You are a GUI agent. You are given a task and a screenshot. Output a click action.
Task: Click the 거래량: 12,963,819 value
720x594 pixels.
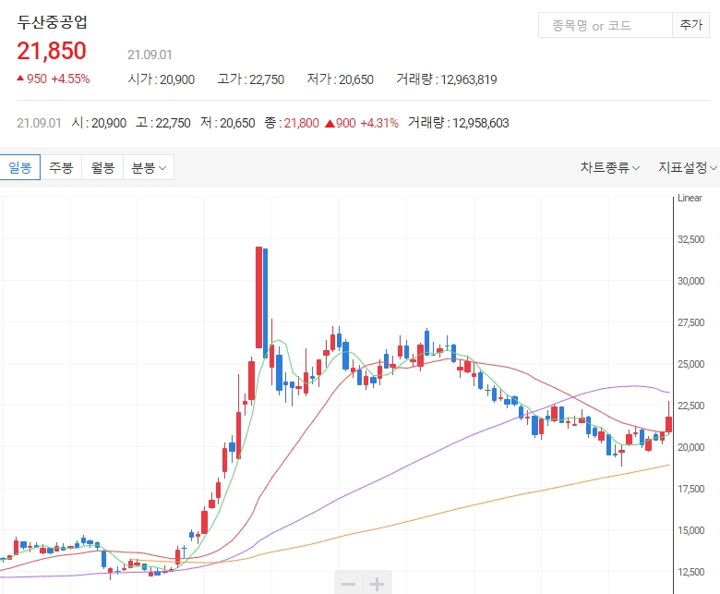[x=447, y=79]
